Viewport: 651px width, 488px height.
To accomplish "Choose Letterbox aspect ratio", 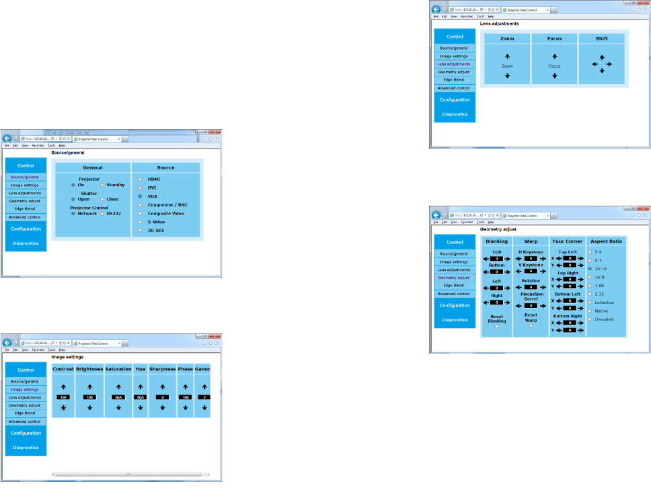I will click(590, 302).
